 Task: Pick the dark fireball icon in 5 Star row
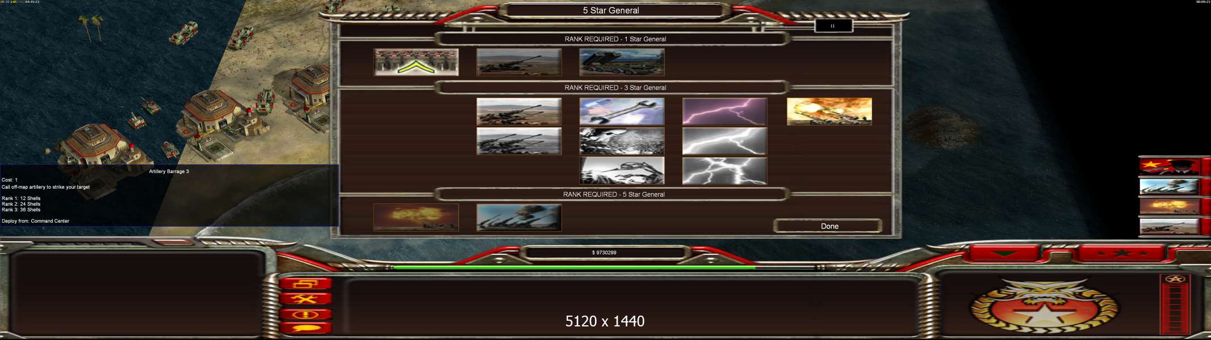(x=416, y=218)
